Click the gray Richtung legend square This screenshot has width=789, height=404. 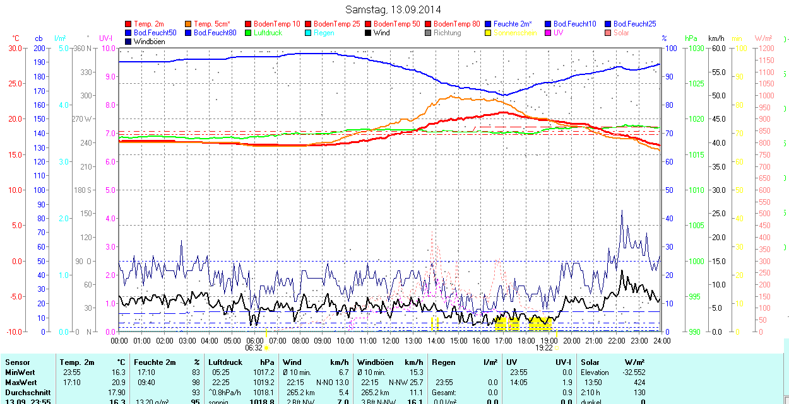[428, 33]
